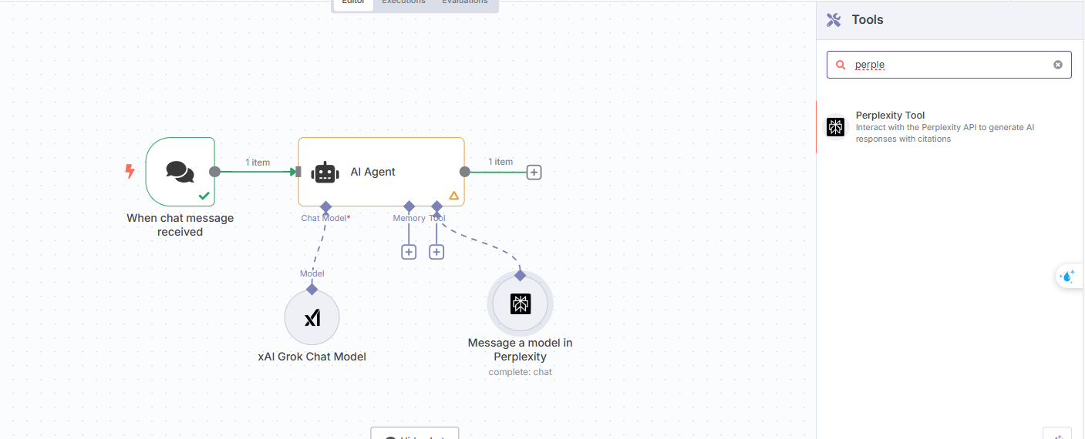
Task: Open the Message a model in Perplexity node
Action: click(x=521, y=304)
